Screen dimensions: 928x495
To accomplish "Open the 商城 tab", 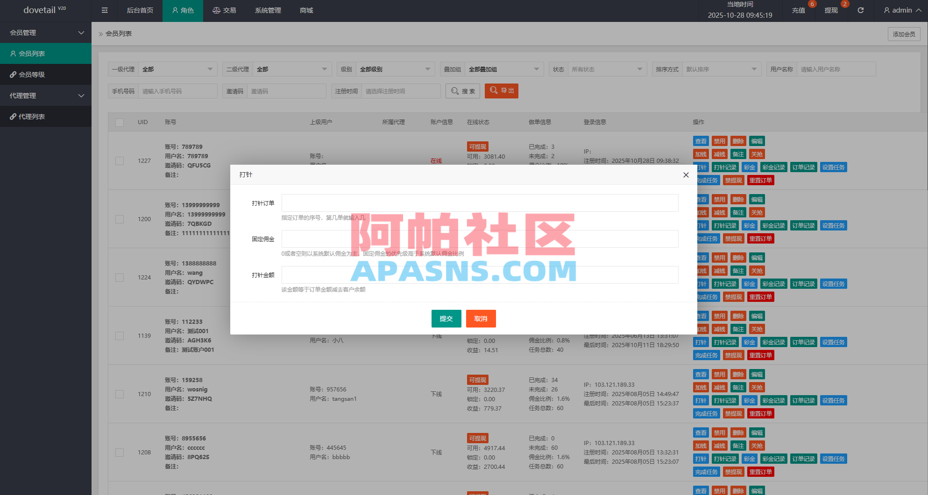I will (x=306, y=10).
